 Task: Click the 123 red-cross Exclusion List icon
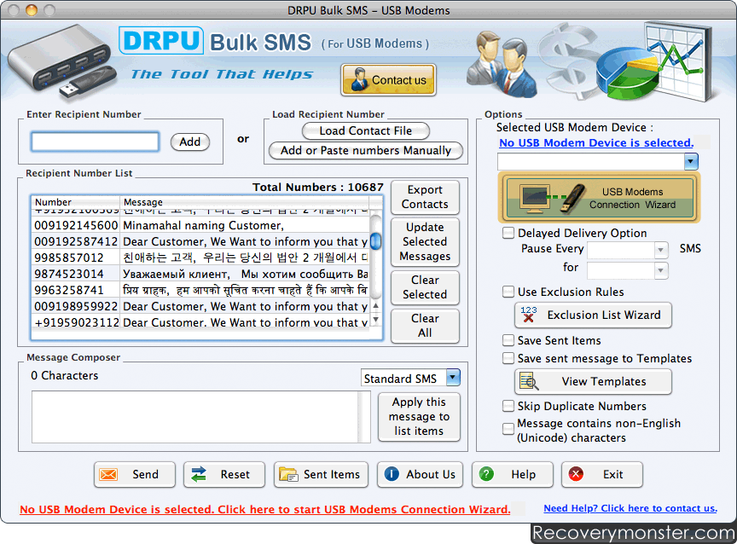(x=528, y=315)
